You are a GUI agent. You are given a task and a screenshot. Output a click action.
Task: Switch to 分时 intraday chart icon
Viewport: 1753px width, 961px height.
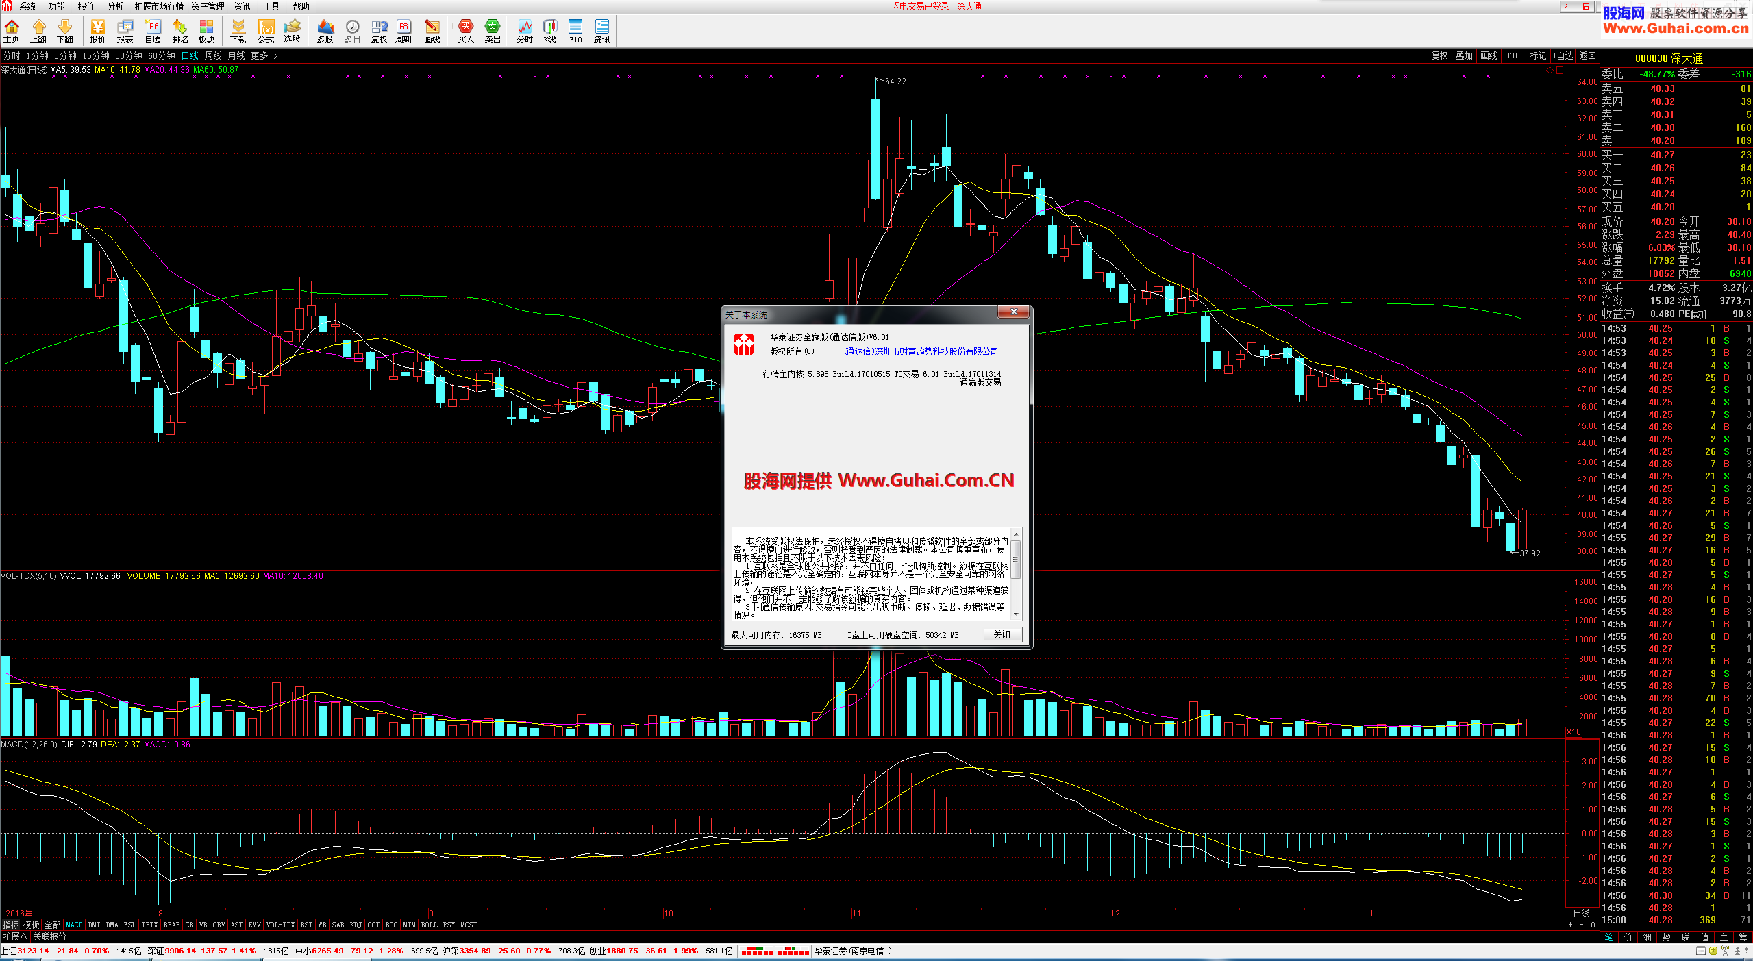[525, 32]
